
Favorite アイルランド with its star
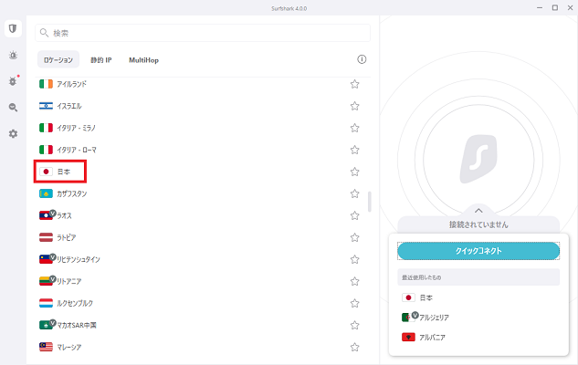[354, 84]
